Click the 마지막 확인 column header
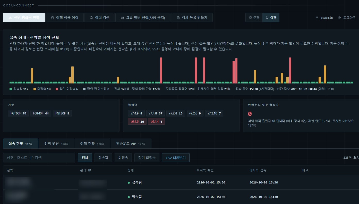The height and width of the screenshot is (204, 359). 205,170
